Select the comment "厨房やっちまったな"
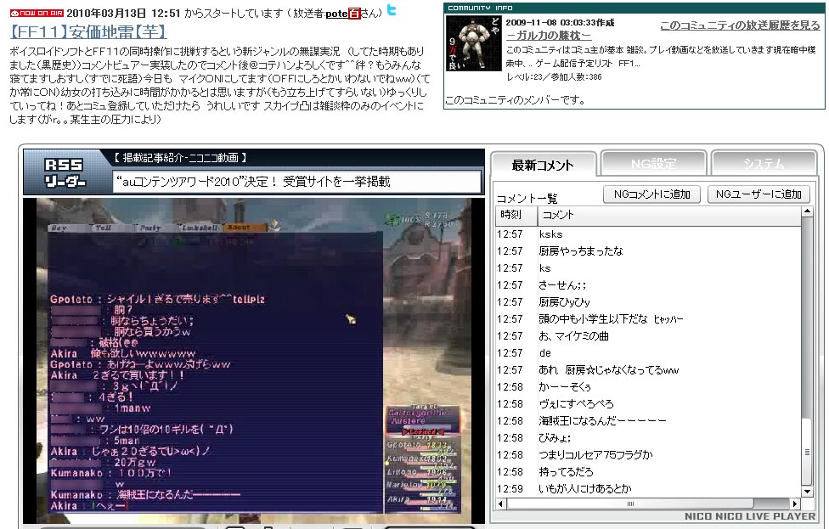This screenshot has height=529, width=829. pyautogui.click(x=648, y=251)
